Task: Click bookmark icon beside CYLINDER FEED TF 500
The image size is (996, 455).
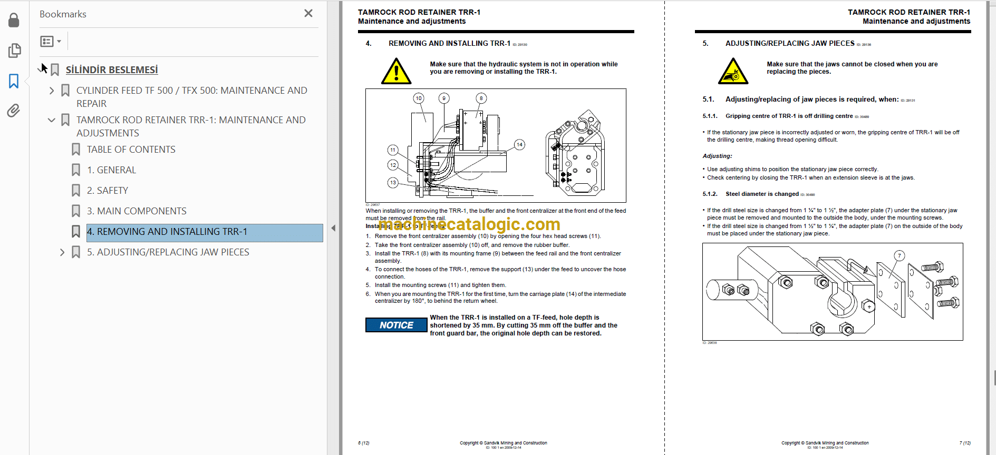Action: (x=65, y=91)
